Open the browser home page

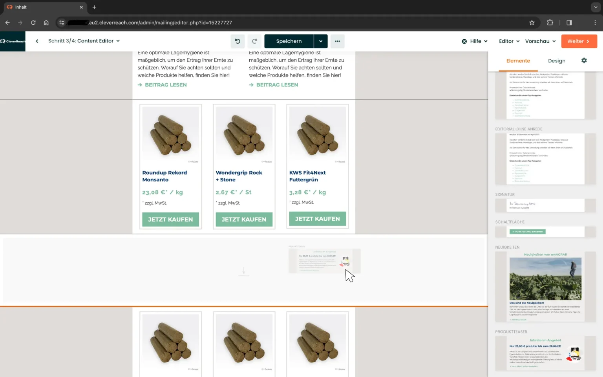tap(46, 23)
